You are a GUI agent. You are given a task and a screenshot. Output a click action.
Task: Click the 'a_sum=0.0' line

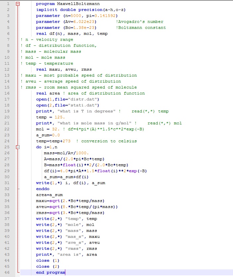[48, 135]
